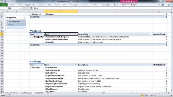The image size is (173, 97).
Task: Open the Page Layout ribbon tab
Action: click(29, 5)
